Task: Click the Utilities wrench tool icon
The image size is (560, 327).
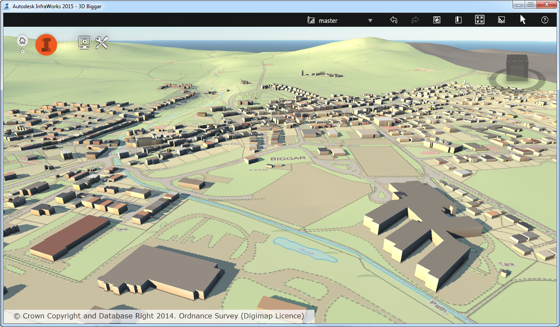Action: click(102, 43)
